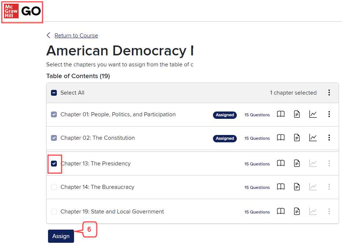Open eBook icon for Chapter 01
This screenshot has height=245, width=342.
tap(281, 114)
